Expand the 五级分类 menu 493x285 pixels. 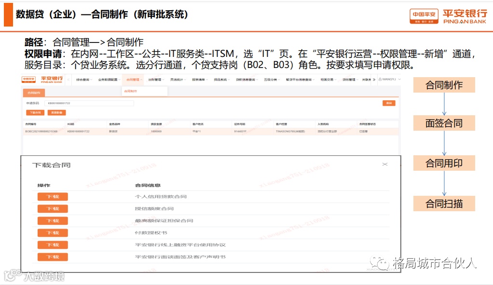click(272, 80)
